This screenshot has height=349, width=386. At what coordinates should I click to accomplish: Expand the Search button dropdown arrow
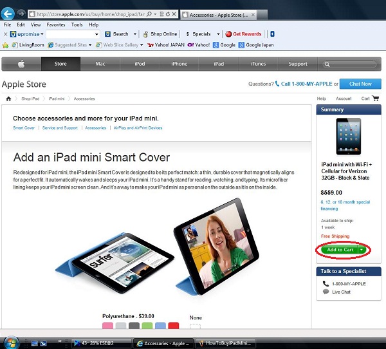[135, 34]
